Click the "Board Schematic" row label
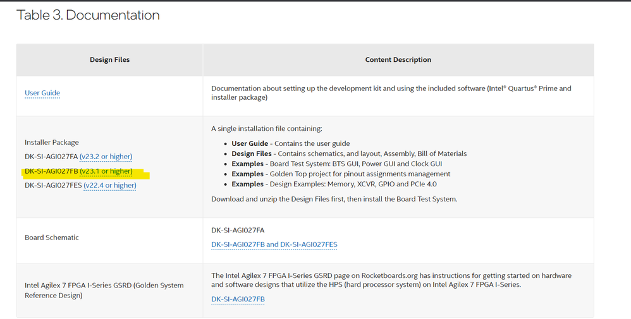Viewport: 631px width, 319px height. 52,238
